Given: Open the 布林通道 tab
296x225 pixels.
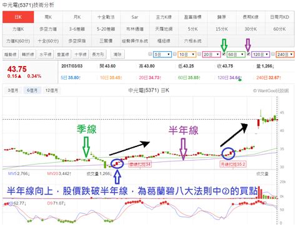Looking at the screenshot, I should [x=135, y=29].
